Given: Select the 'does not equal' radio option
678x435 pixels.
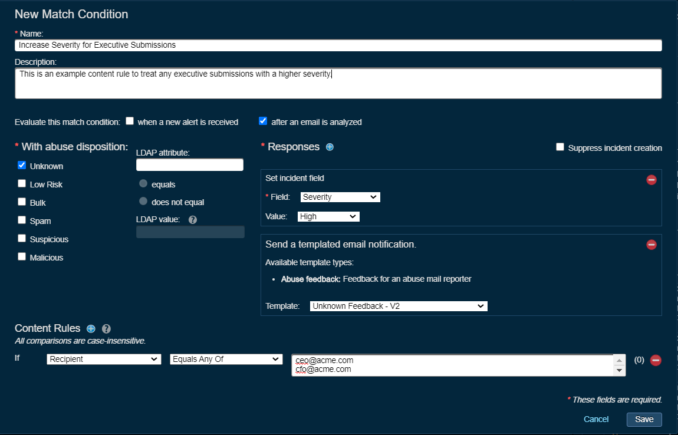Looking at the screenshot, I should tap(143, 202).
